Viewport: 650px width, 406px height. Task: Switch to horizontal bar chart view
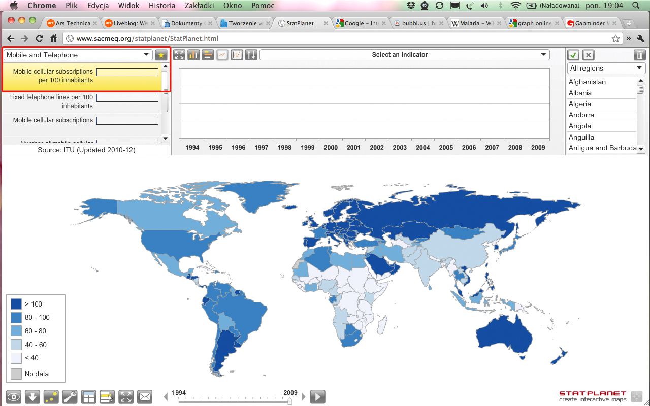pos(208,55)
